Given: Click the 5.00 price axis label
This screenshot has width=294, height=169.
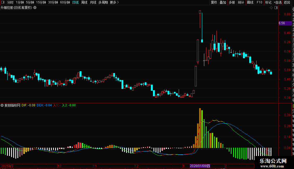Looking at the screenshot, I should click(x=287, y=97).
